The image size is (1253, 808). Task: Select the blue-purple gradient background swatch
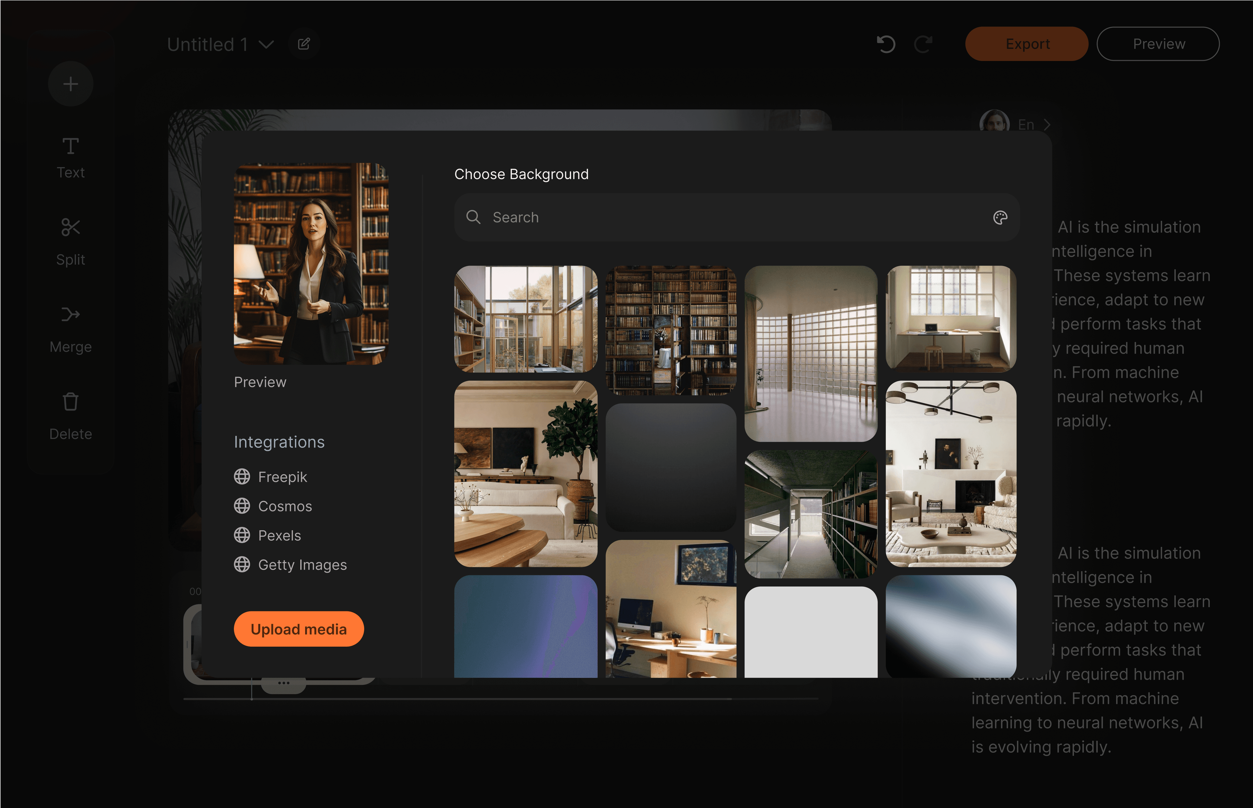[x=525, y=625]
